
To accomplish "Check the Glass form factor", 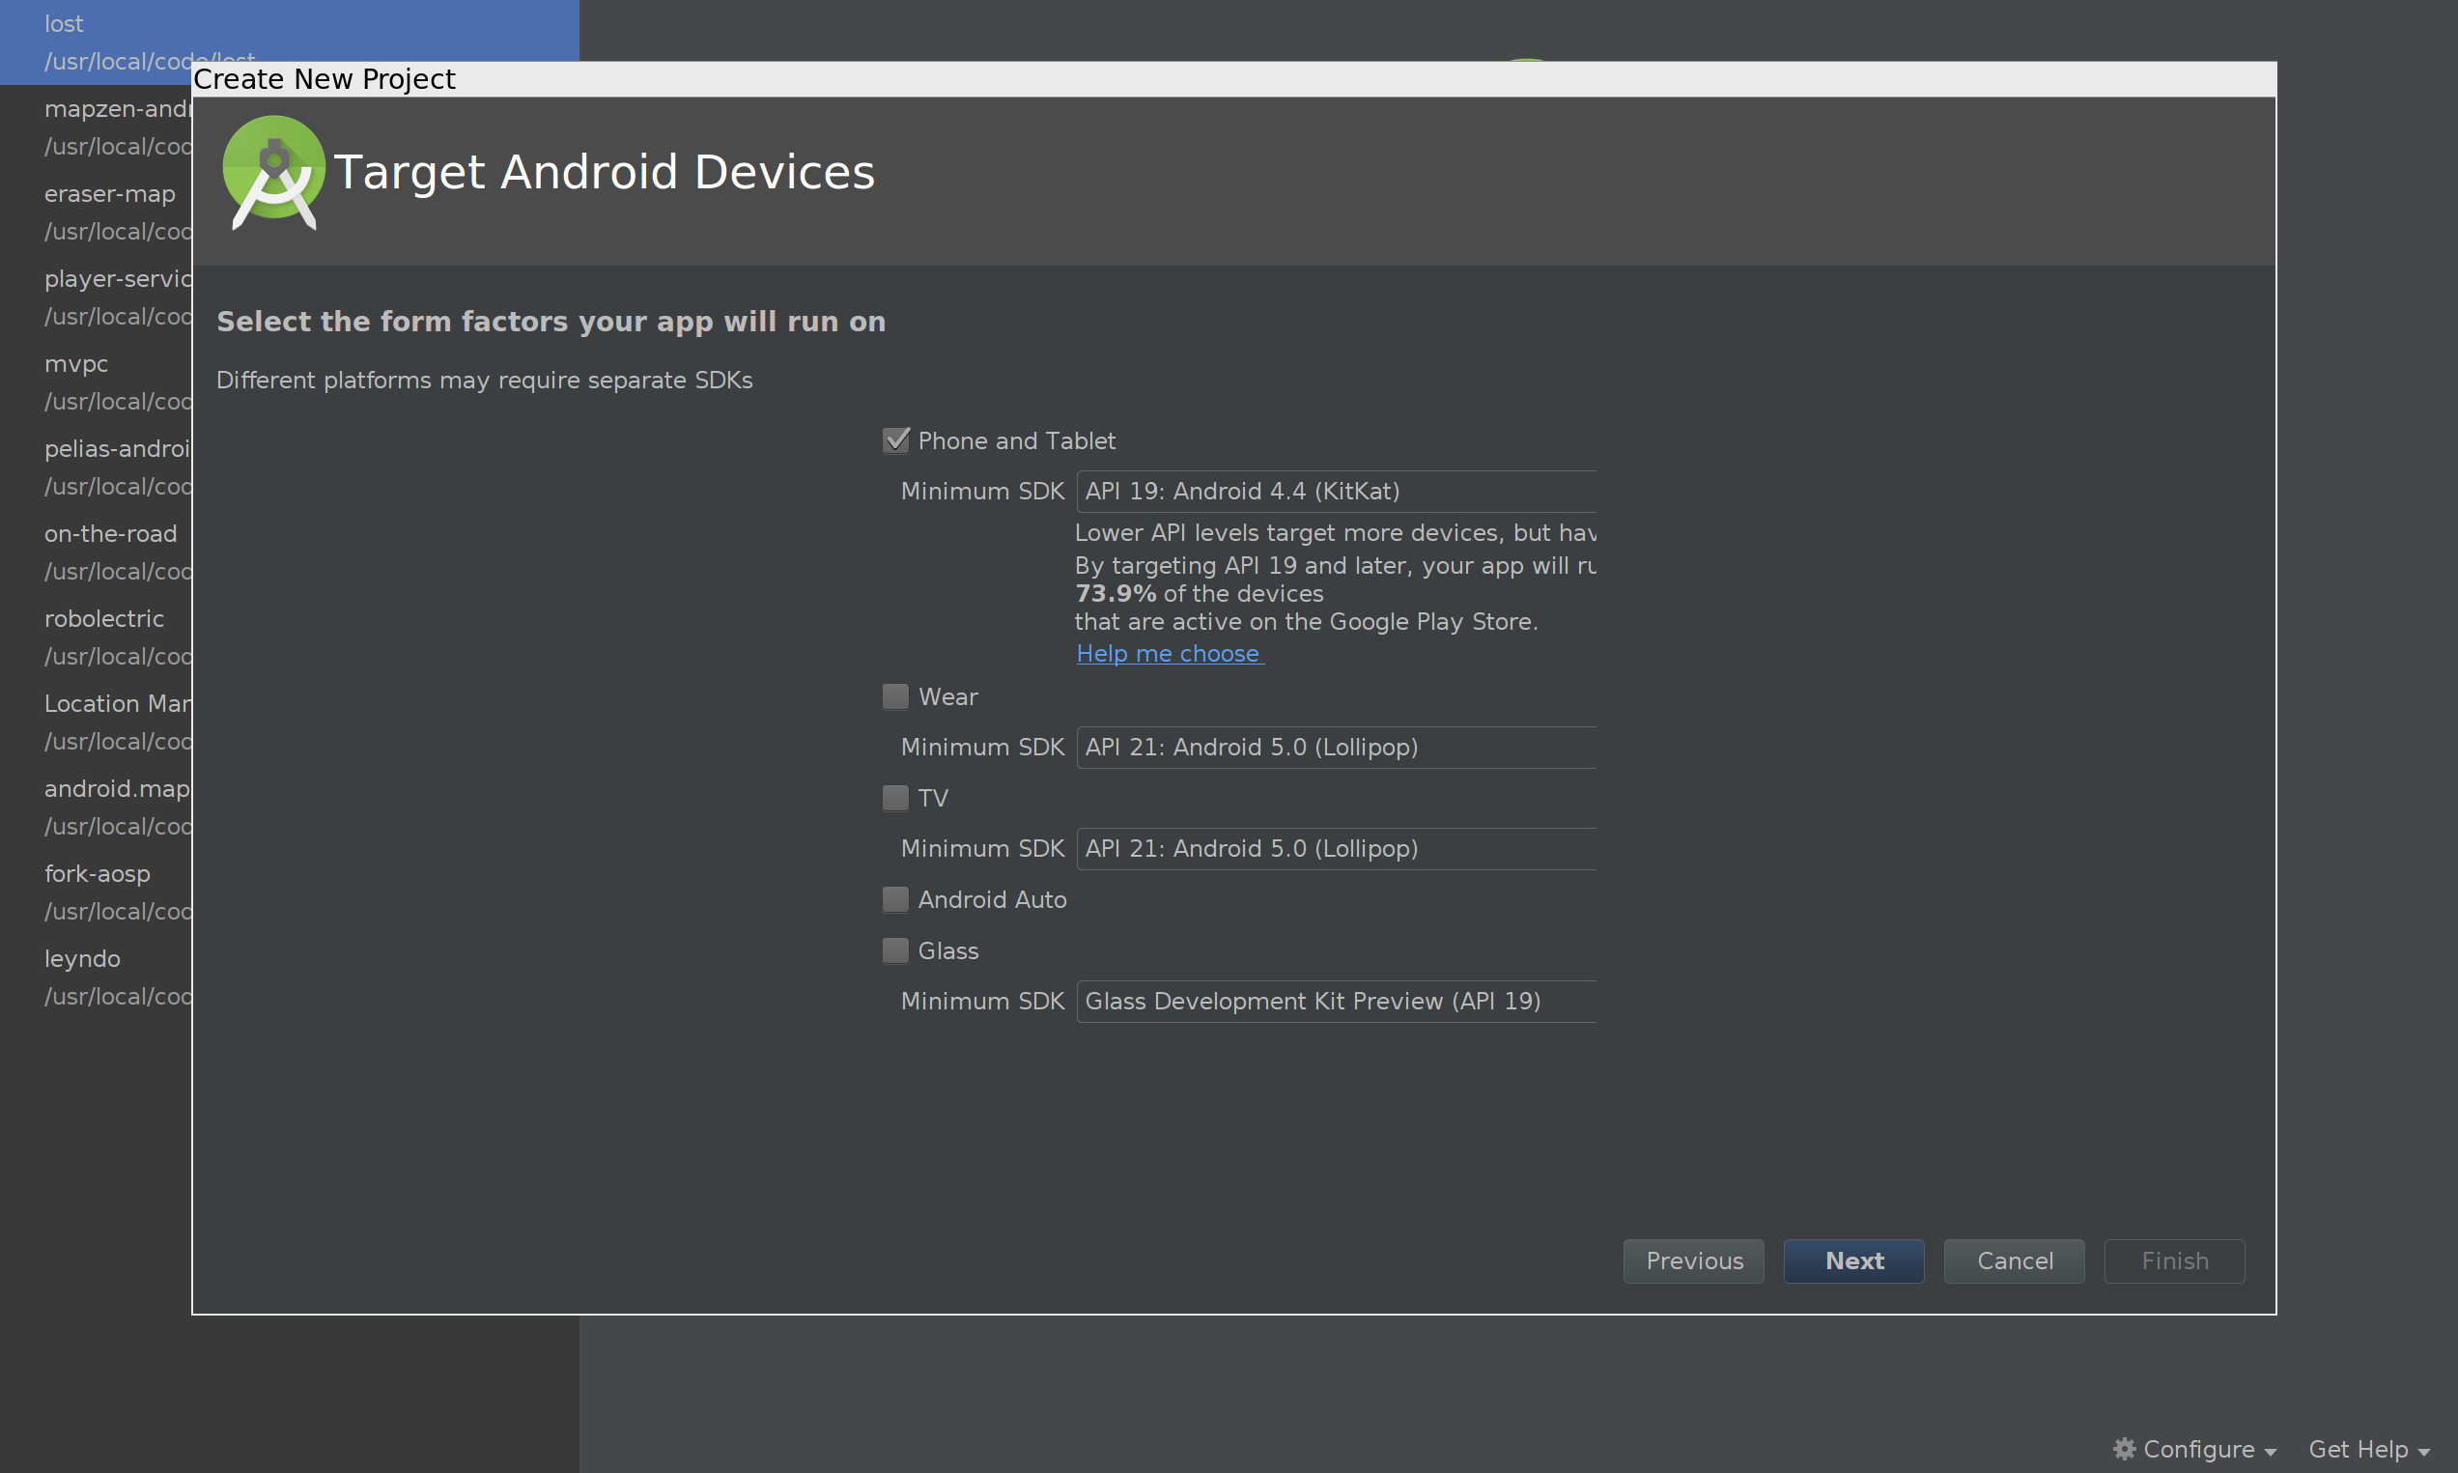I will pyautogui.click(x=895, y=949).
